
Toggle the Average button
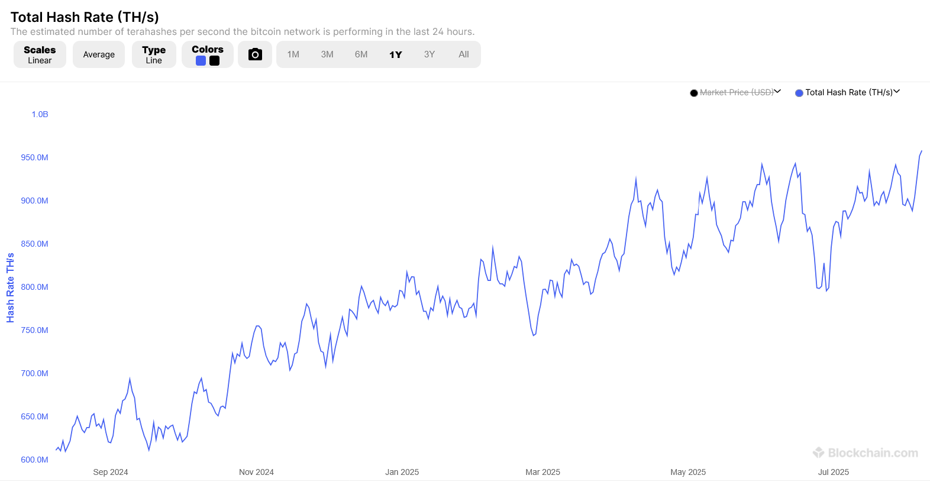coord(99,54)
